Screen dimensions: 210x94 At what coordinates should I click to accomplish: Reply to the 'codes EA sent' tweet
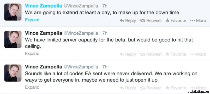pos(128,88)
